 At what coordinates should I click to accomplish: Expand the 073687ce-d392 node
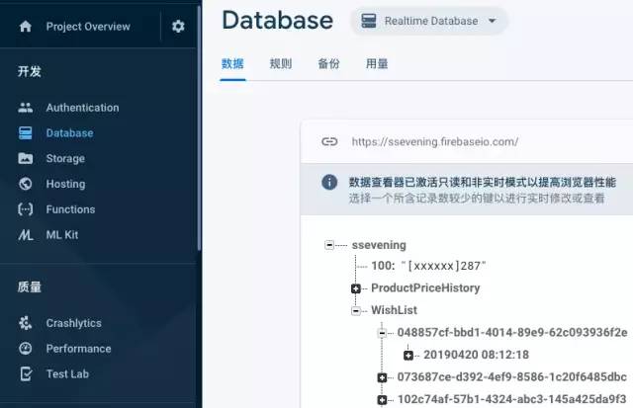point(382,377)
